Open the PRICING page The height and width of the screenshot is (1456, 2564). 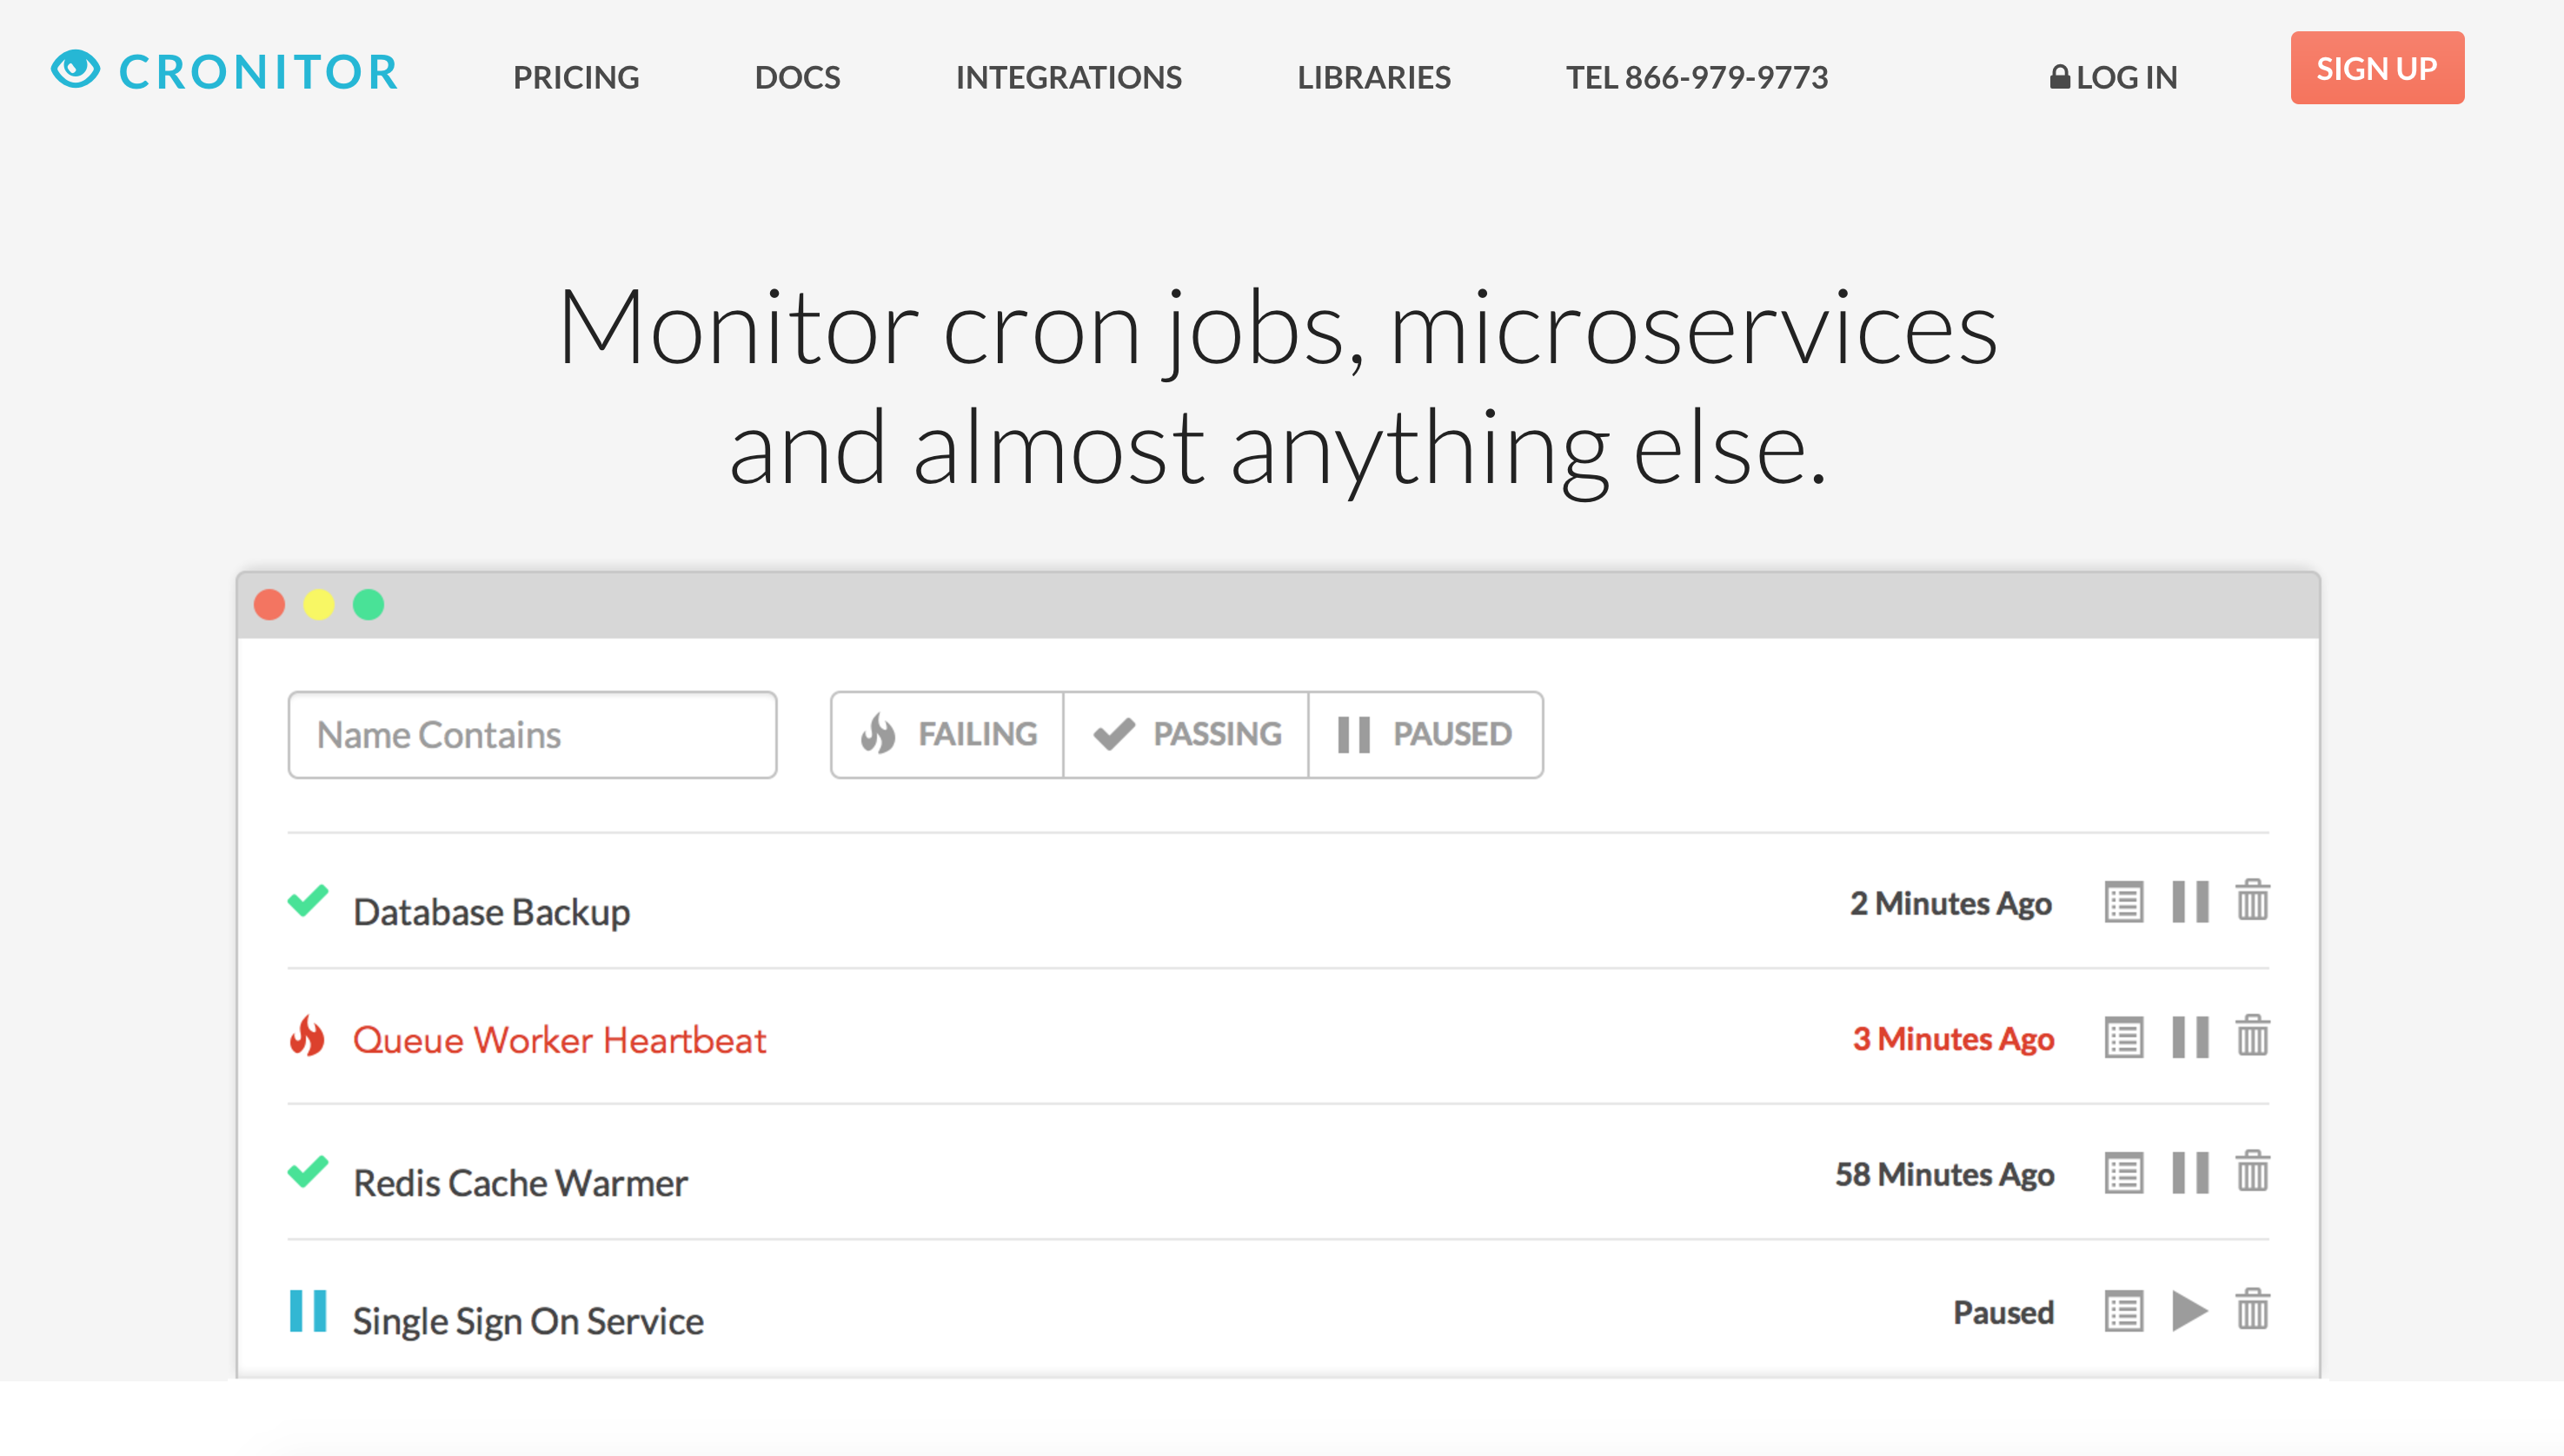coord(575,77)
